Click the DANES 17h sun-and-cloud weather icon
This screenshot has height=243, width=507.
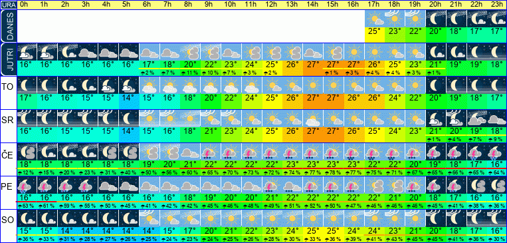[x=375, y=19]
